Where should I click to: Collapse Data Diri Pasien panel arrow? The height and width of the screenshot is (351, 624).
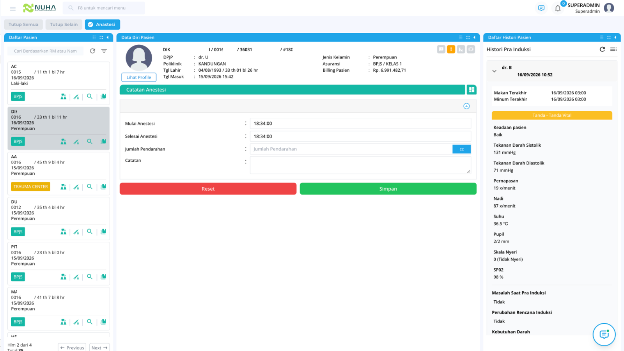click(474, 37)
